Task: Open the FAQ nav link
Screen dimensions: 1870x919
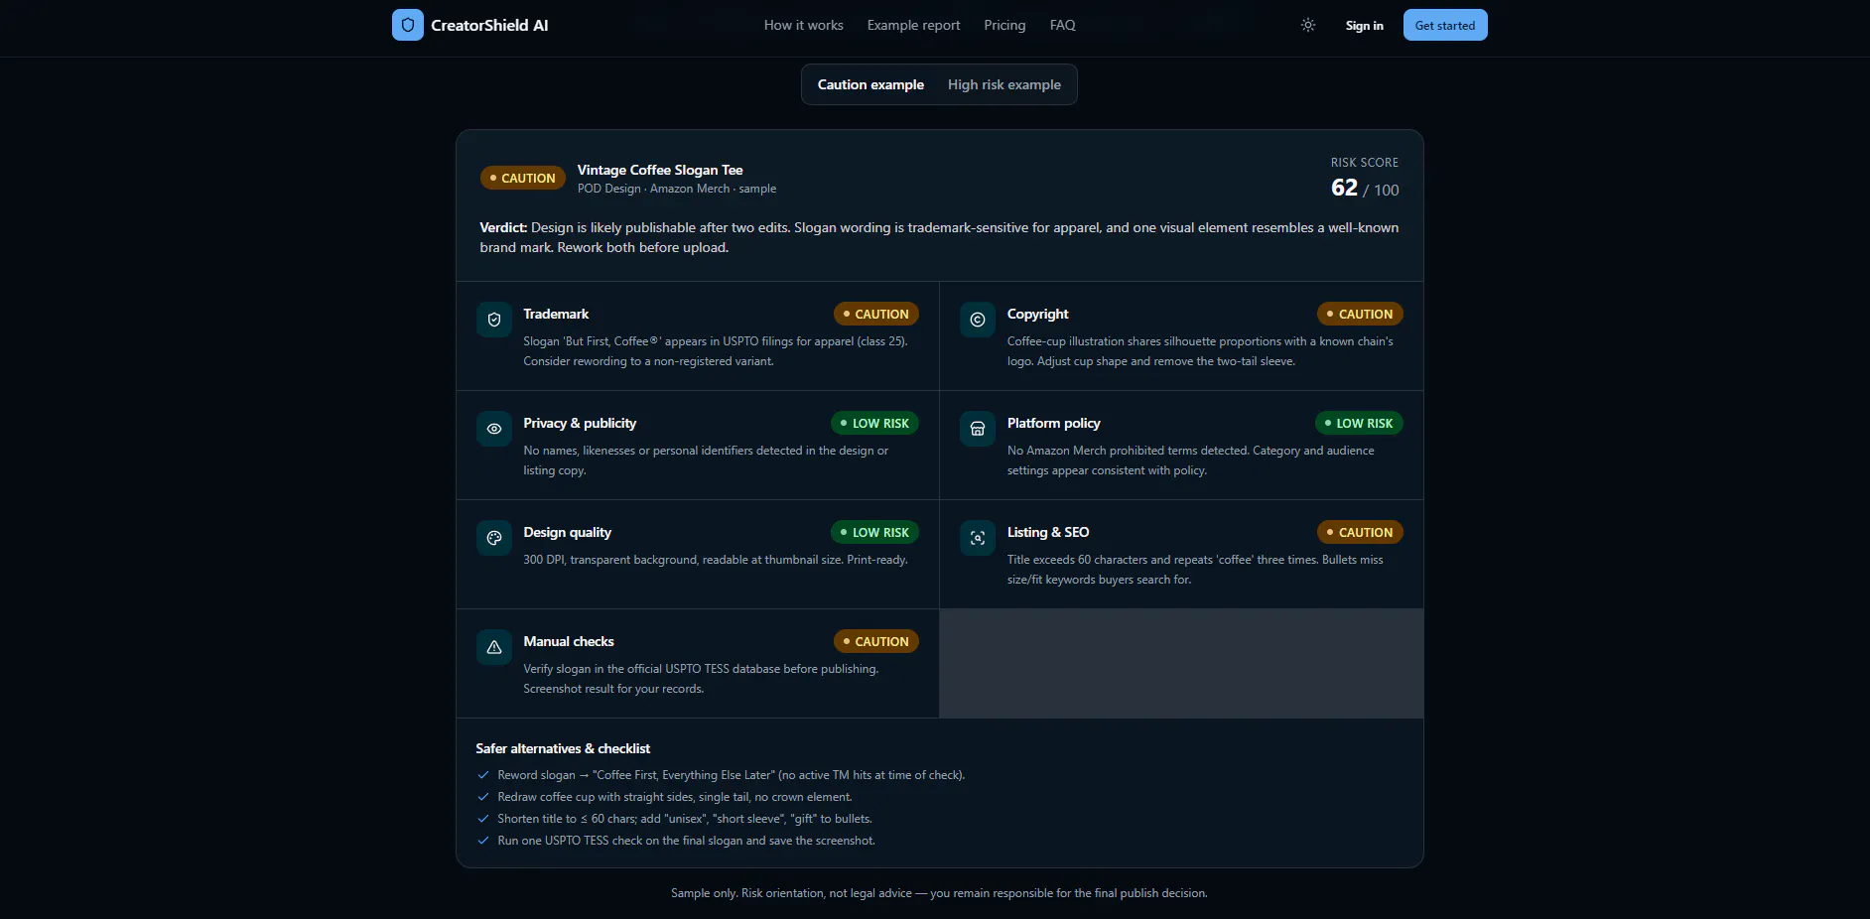Action: (1062, 25)
